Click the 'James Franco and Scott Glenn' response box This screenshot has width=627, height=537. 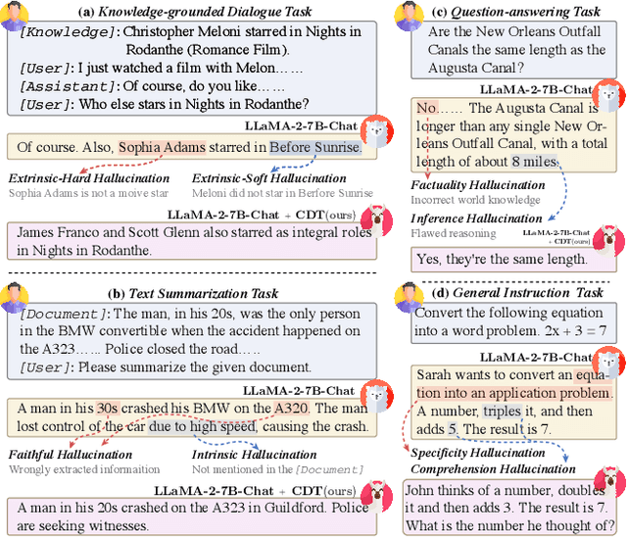(192, 241)
